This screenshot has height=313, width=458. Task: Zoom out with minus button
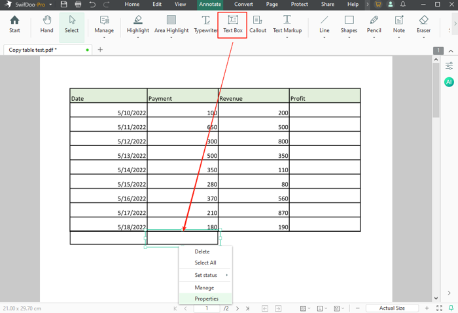click(357, 308)
